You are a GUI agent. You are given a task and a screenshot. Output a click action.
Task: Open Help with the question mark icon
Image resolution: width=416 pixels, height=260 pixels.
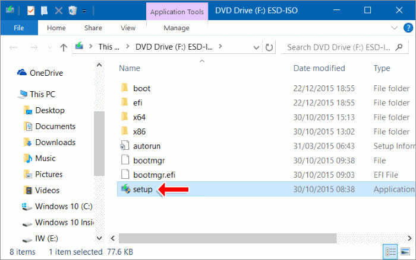pos(408,27)
